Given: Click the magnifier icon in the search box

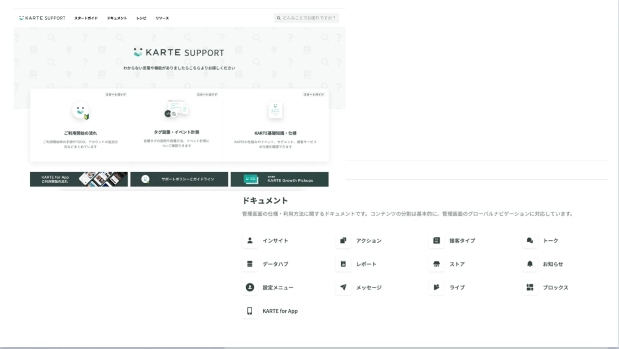Looking at the screenshot, I should 278,18.
